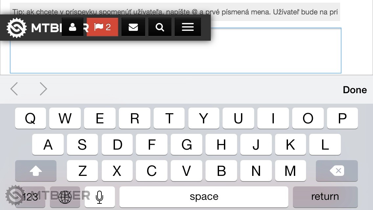Viewport: 373px width, 210px height.
Task: Tap the M key
Action: (291, 171)
